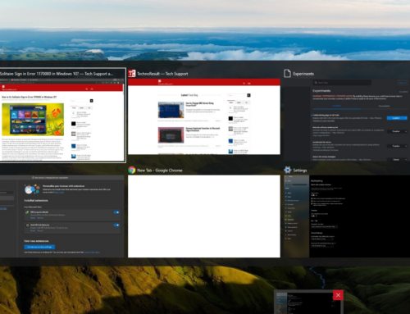Select Settings title text in switcher

(300, 171)
